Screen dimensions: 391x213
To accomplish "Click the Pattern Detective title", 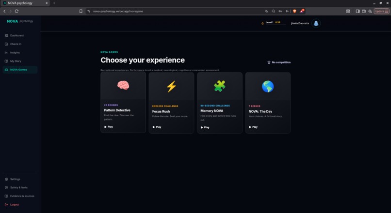I will (x=117, y=110).
